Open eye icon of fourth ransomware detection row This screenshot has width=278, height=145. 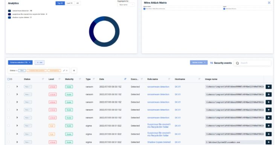[x=269, y=110]
